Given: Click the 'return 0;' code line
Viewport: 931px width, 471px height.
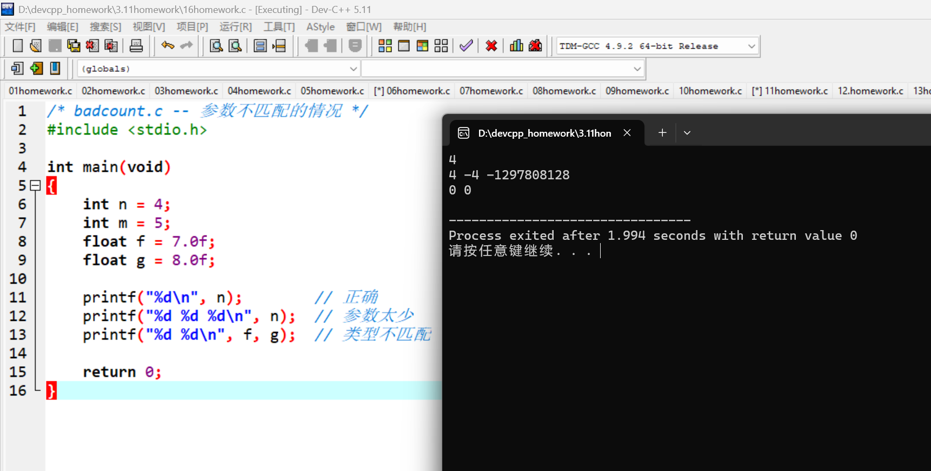Looking at the screenshot, I should (x=122, y=372).
